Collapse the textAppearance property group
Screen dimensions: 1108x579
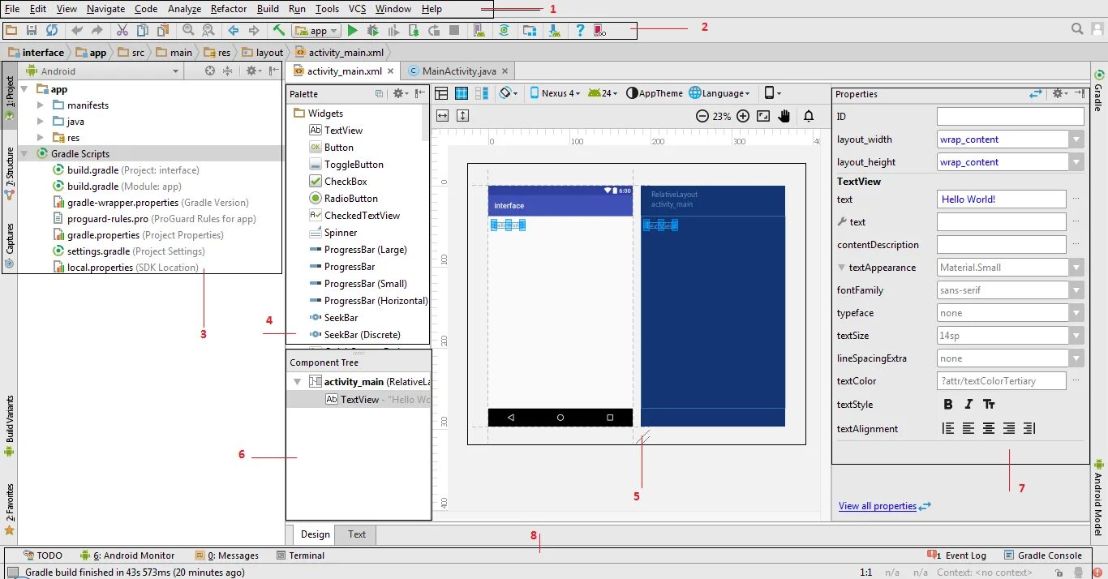tap(842, 268)
